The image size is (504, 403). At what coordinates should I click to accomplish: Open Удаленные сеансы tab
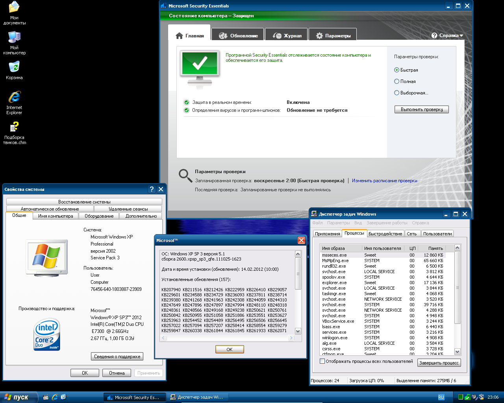(x=128, y=209)
